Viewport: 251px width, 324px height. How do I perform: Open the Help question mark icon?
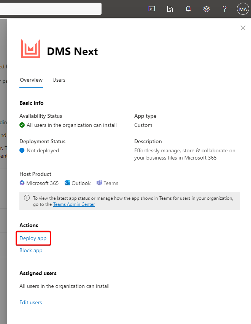point(224,8)
